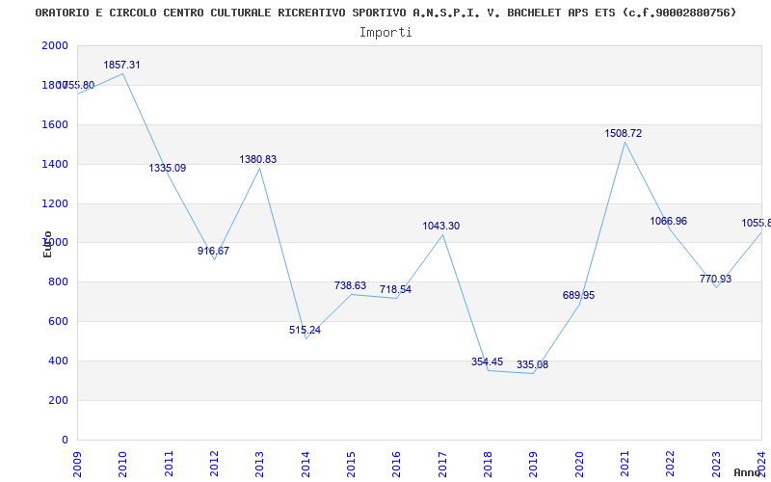Click the 'Importi' subtitle
This screenshot has height=482, width=771.
(385, 33)
